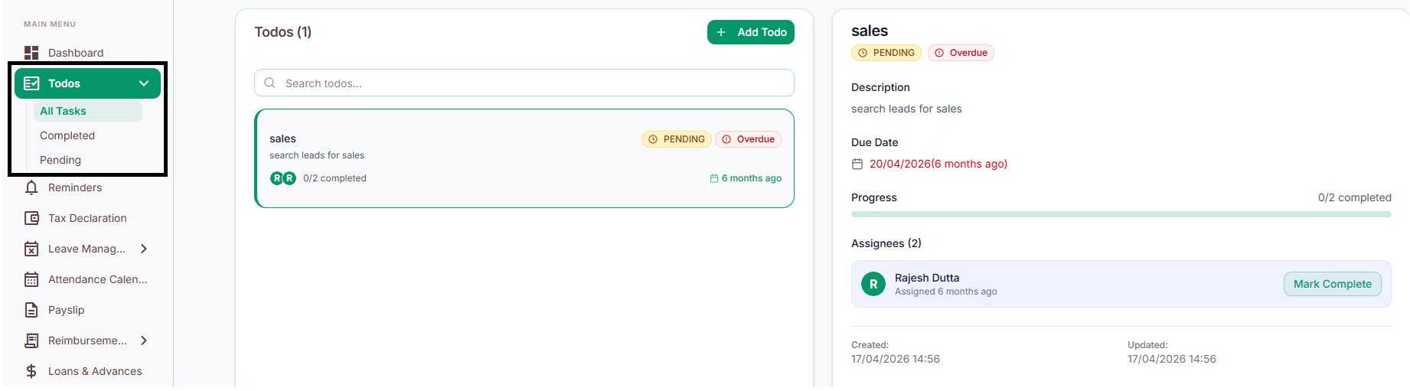Click the Reimbursement receipt icon
This screenshot has width=1410, height=391.
31,340
